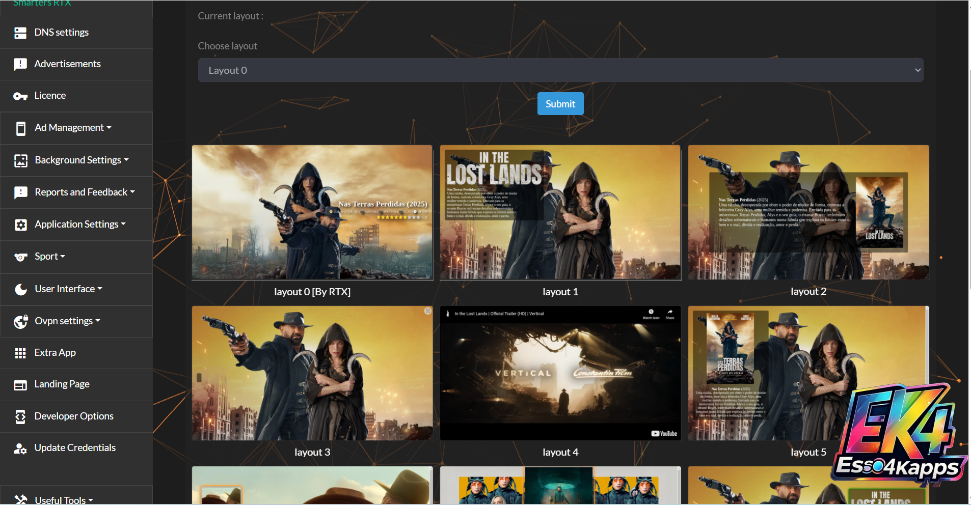The image size is (971, 505).
Task: Select the layout 3 preview image
Action: [x=312, y=373]
